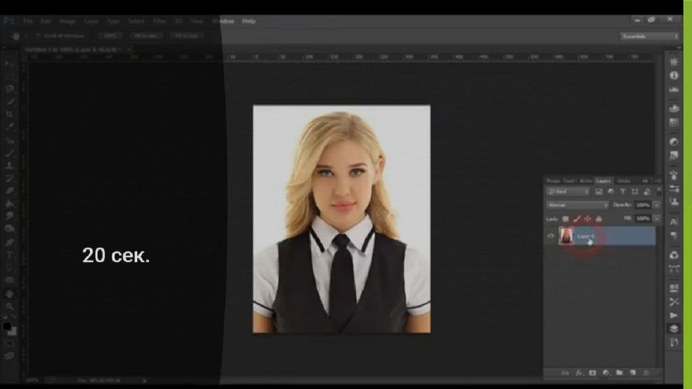Image resolution: width=692 pixels, height=389 pixels.
Task: Open the Essentials workspace dropdown
Action: pos(649,36)
